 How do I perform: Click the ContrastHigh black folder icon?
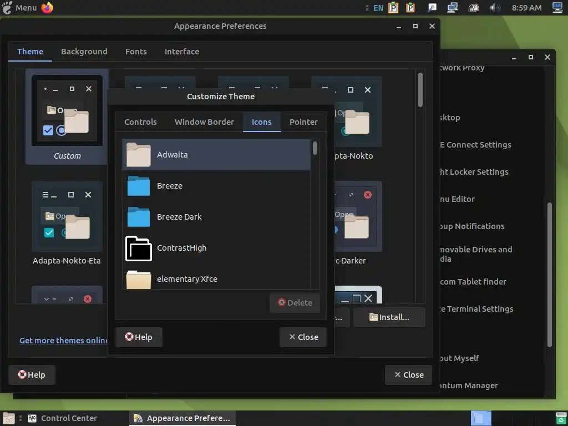click(x=138, y=248)
